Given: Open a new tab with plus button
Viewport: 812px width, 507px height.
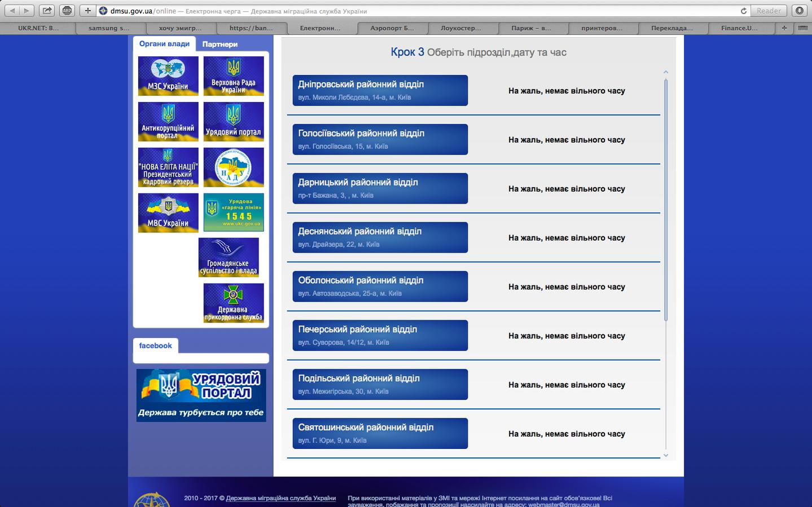Looking at the screenshot, I should pyautogui.click(x=784, y=28).
